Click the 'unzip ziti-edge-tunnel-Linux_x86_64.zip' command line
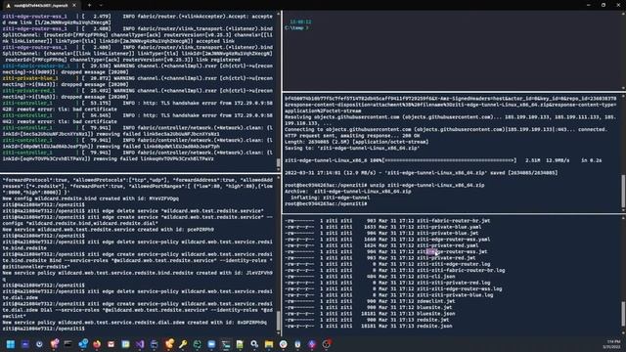Screen dimensions: 626x352 (x=384, y=185)
